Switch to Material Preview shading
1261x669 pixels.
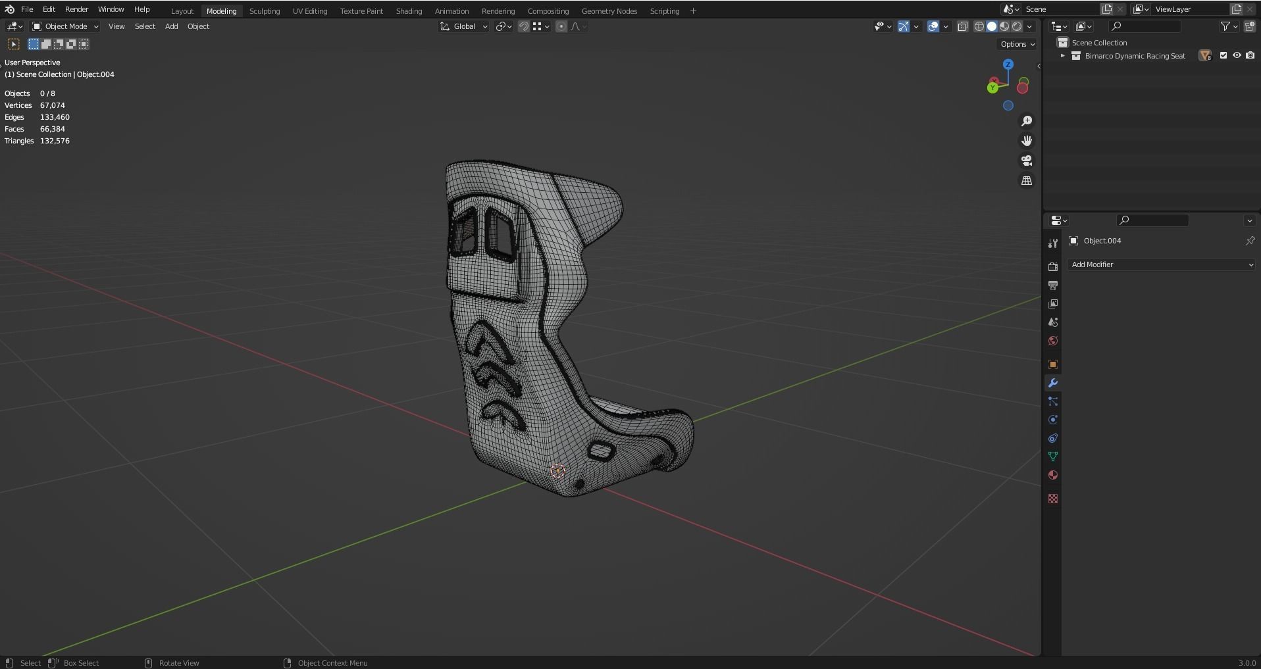1004,26
